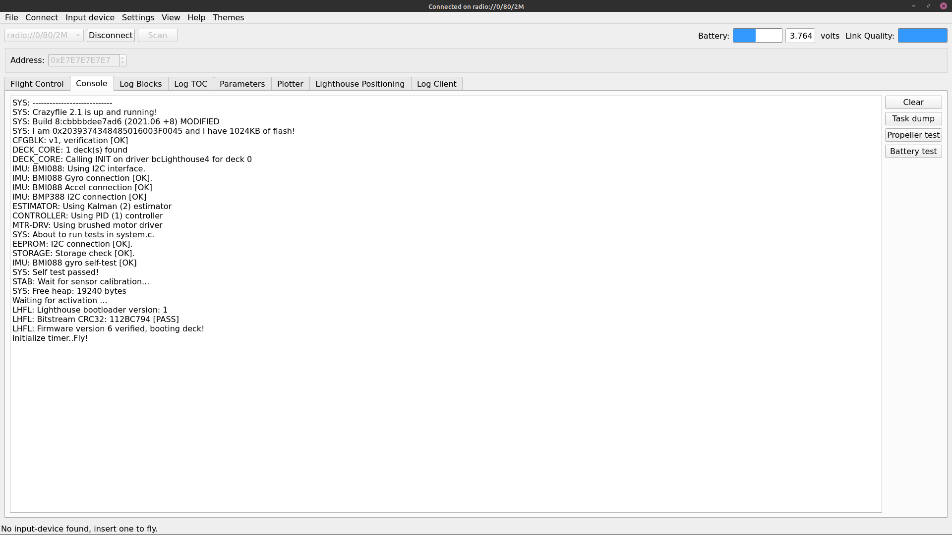Open the Themes menu
This screenshot has height=535, width=952.
click(228, 17)
